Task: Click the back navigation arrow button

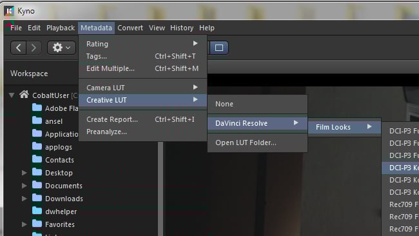Action: [x=19, y=48]
